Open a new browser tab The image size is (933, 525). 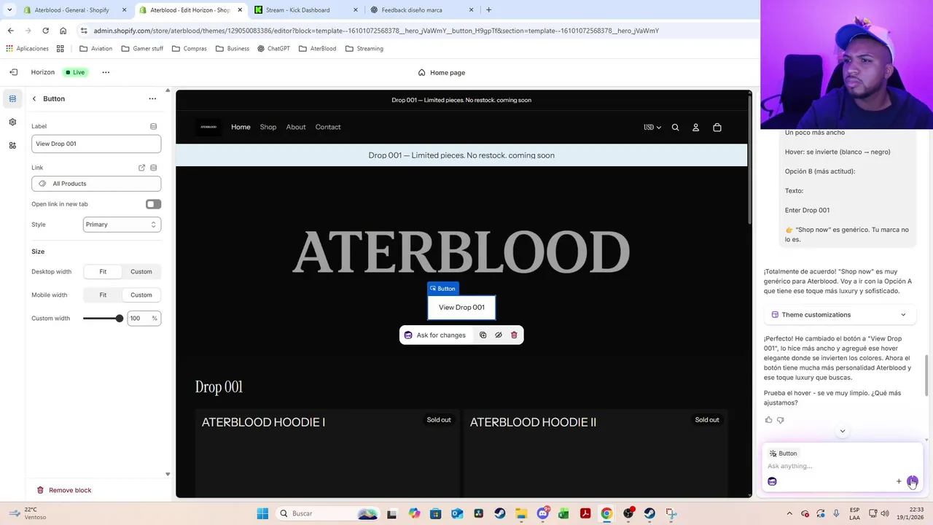tap(488, 10)
